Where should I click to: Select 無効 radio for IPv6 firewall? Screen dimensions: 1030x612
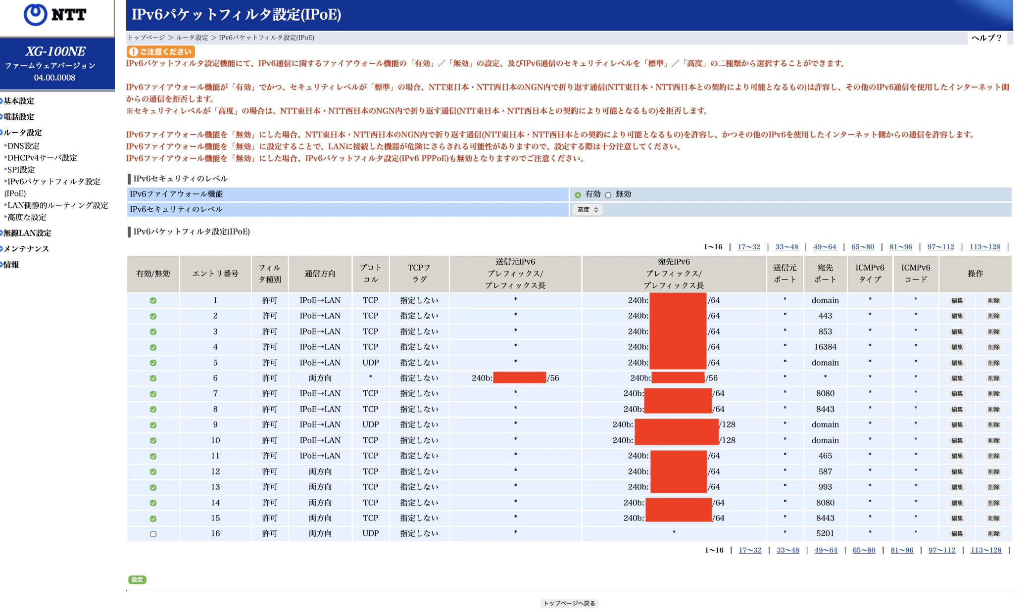pyautogui.click(x=608, y=195)
